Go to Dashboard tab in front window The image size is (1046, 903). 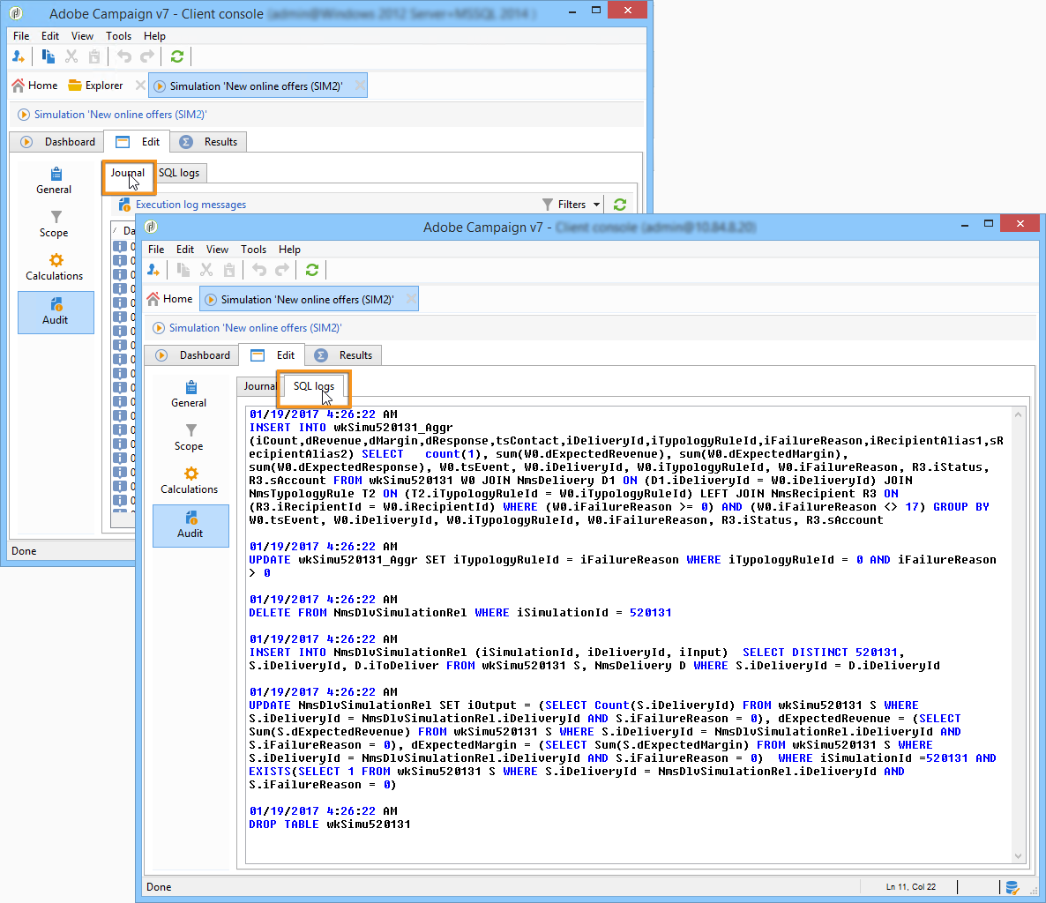[x=194, y=355]
